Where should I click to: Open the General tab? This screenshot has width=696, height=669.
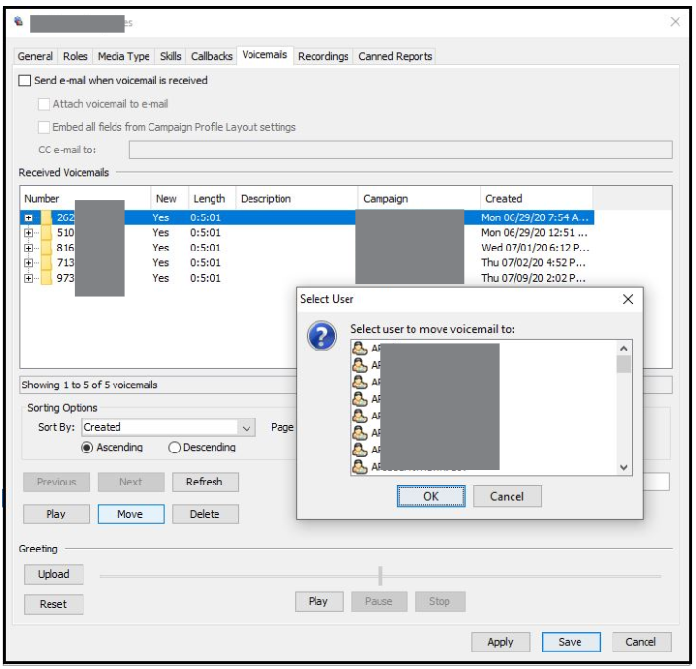pyautogui.click(x=36, y=57)
